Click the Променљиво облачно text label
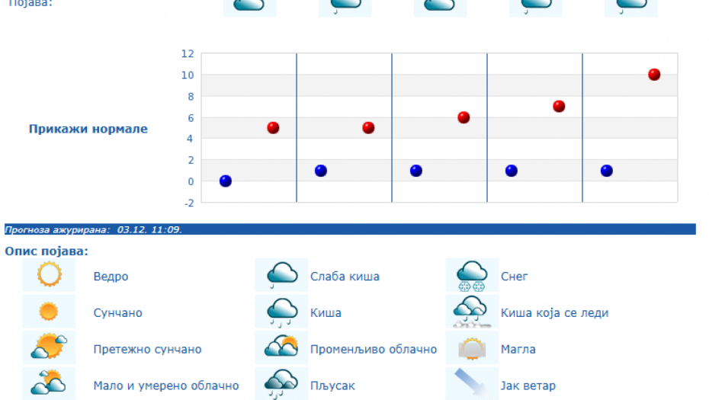 (374, 349)
